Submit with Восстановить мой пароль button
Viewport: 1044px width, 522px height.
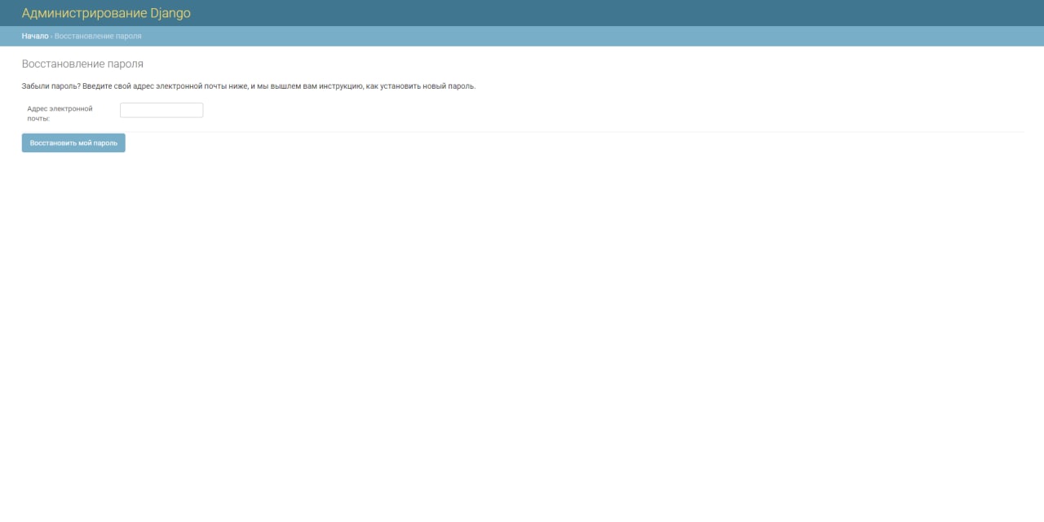click(73, 143)
